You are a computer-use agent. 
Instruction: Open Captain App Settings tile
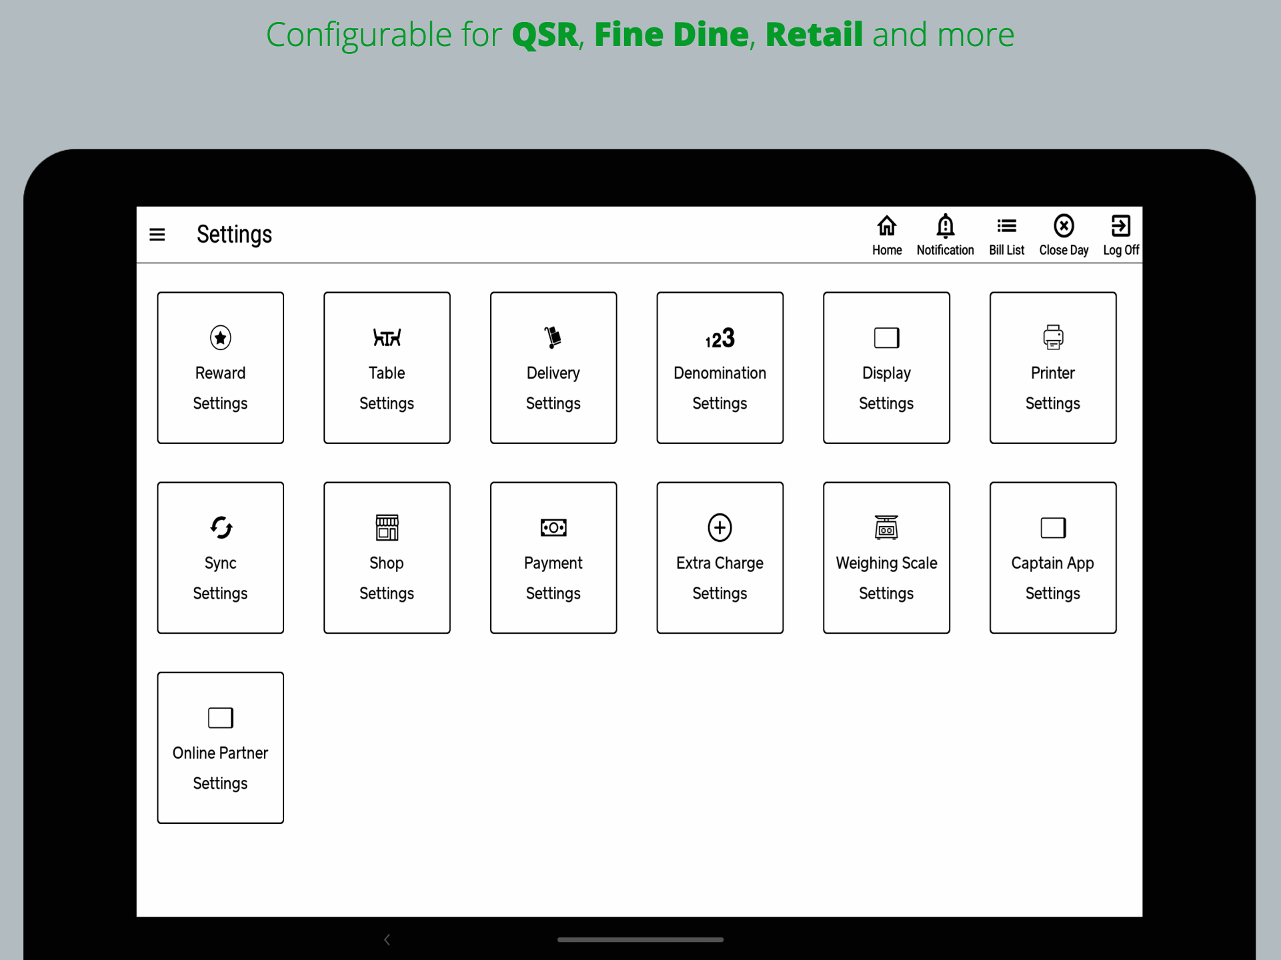pyautogui.click(x=1052, y=558)
